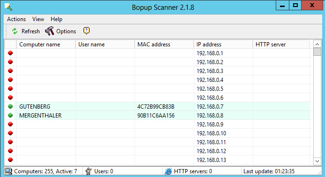Select IP address 192.168.0.10

(211, 133)
